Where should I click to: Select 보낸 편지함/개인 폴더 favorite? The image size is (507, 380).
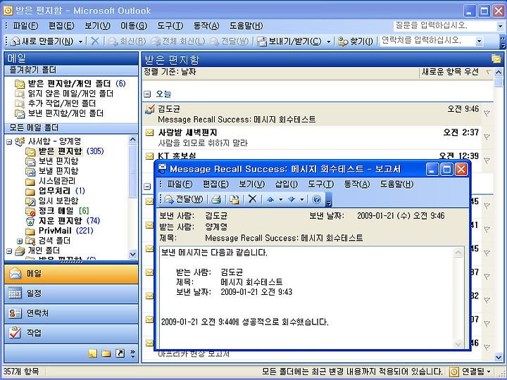[x=59, y=113]
